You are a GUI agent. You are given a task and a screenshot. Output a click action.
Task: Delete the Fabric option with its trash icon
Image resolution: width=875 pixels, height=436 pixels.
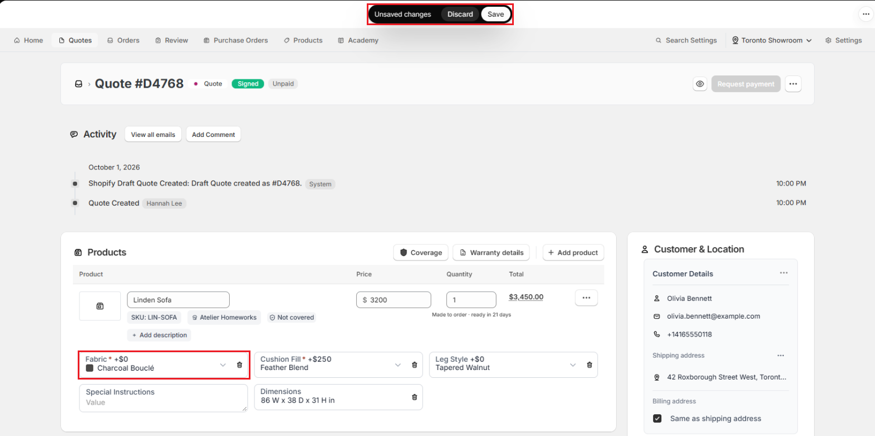point(239,364)
